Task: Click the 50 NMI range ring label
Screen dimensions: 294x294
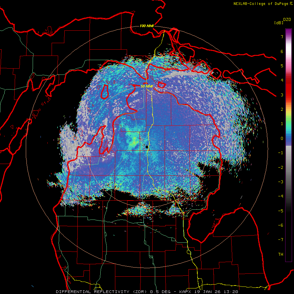Action: click(147, 87)
